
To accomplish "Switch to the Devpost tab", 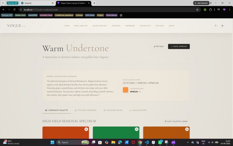I will point(37,3).
